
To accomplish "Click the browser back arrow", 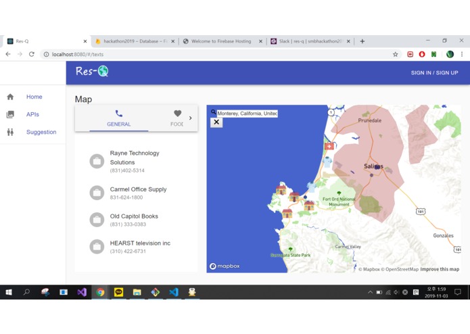I will pos(8,54).
